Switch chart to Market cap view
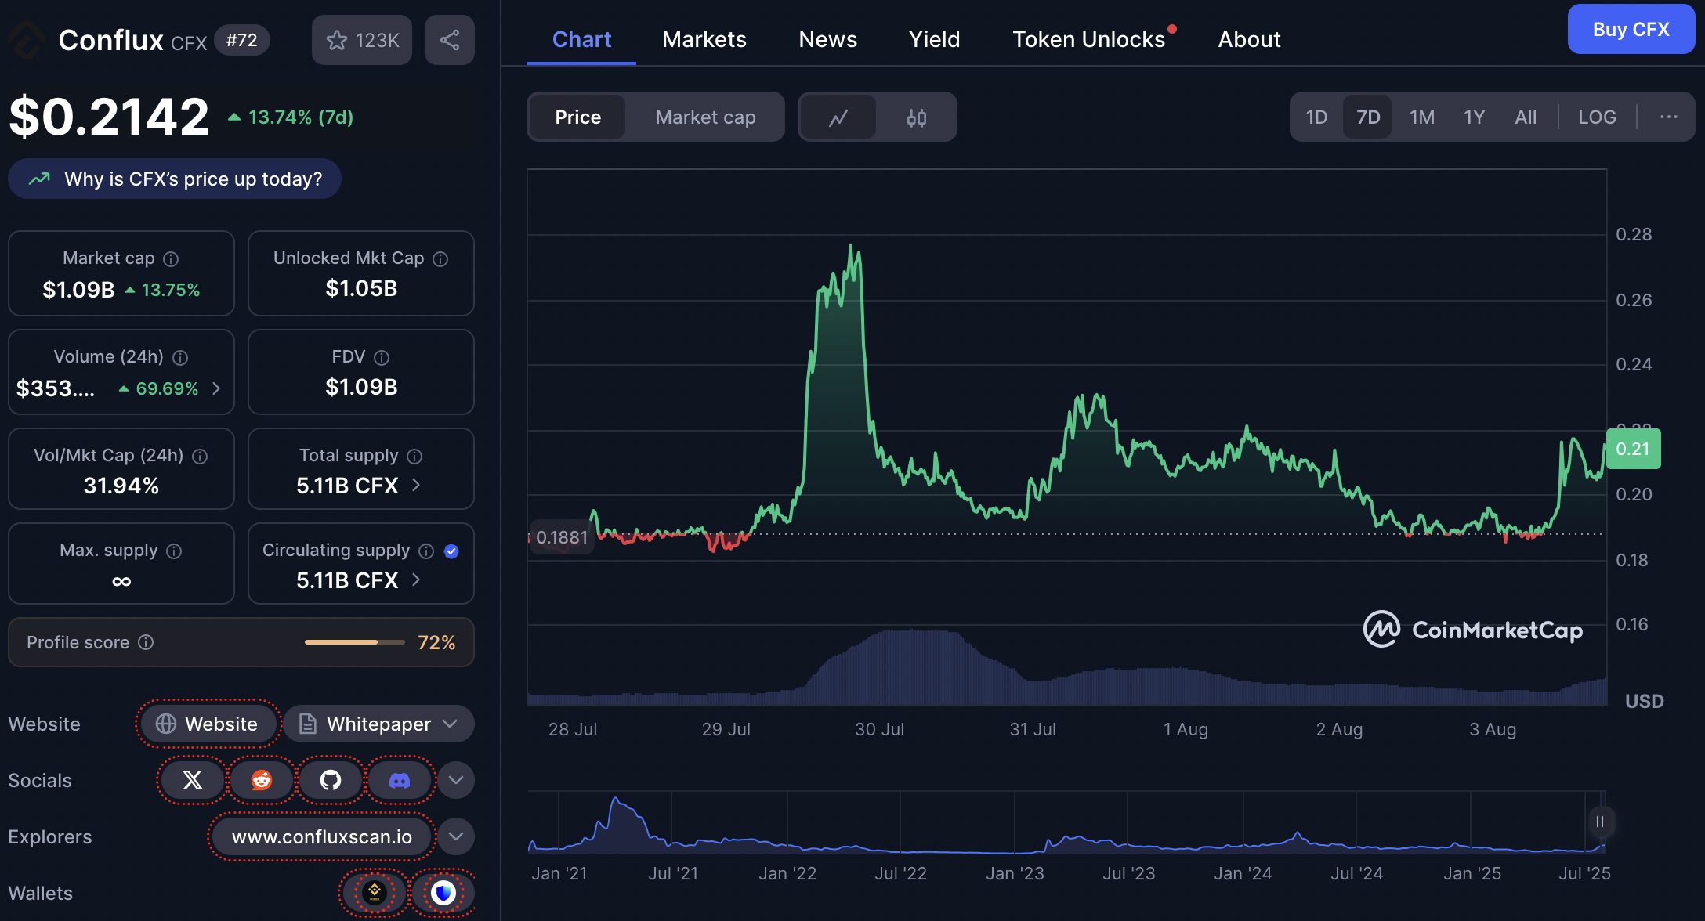This screenshot has height=921, width=1705. click(704, 117)
